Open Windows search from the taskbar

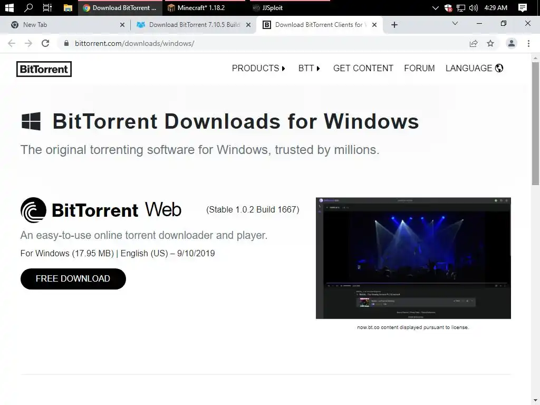[28, 7]
